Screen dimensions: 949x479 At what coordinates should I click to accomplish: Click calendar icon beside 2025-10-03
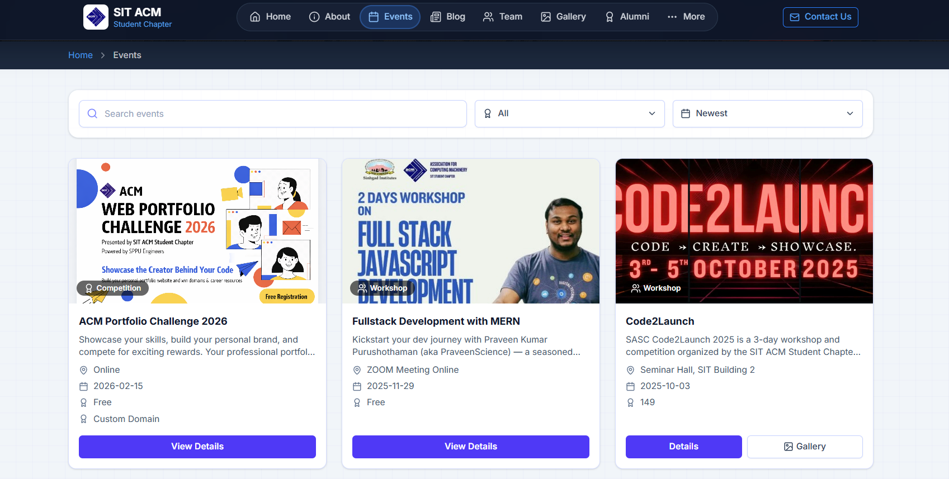click(630, 386)
